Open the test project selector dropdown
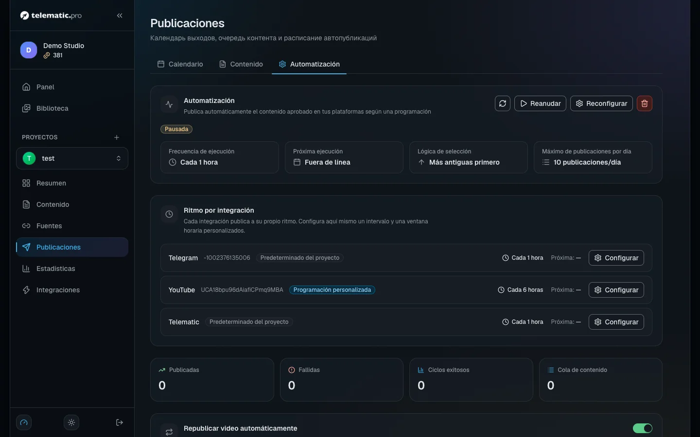 pos(72,158)
